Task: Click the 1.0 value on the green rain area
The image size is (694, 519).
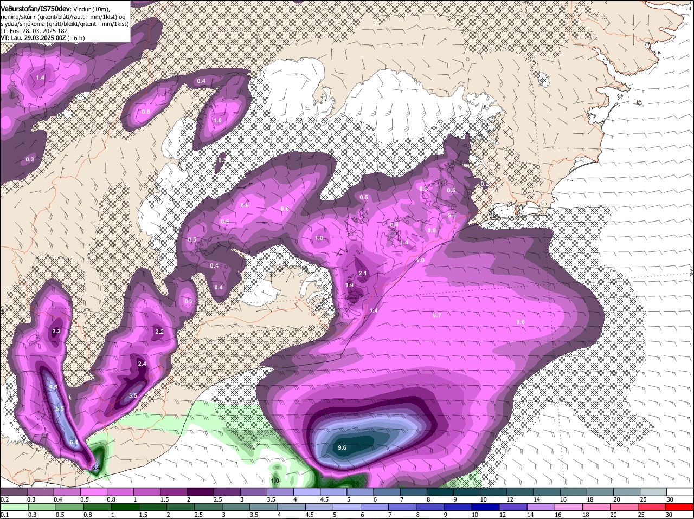Action: pos(275,480)
